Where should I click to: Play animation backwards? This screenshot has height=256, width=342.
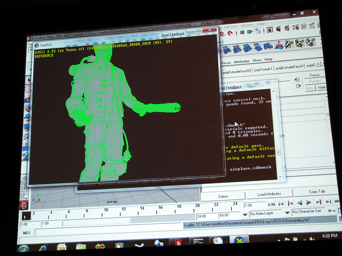pos(300,203)
